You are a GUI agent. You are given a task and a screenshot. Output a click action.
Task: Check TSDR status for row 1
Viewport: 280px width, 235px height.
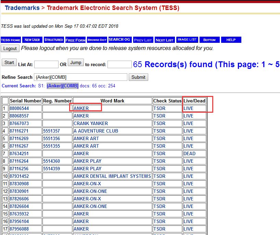click(x=160, y=108)
